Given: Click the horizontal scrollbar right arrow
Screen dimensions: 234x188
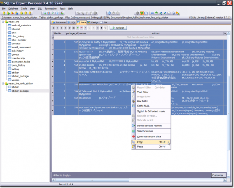Looking at the screenshot, I should 225,180.
